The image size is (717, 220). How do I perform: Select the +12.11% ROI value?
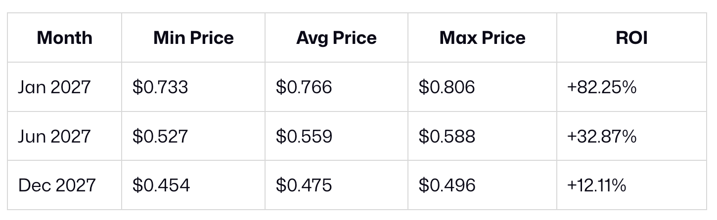(596, 185)
